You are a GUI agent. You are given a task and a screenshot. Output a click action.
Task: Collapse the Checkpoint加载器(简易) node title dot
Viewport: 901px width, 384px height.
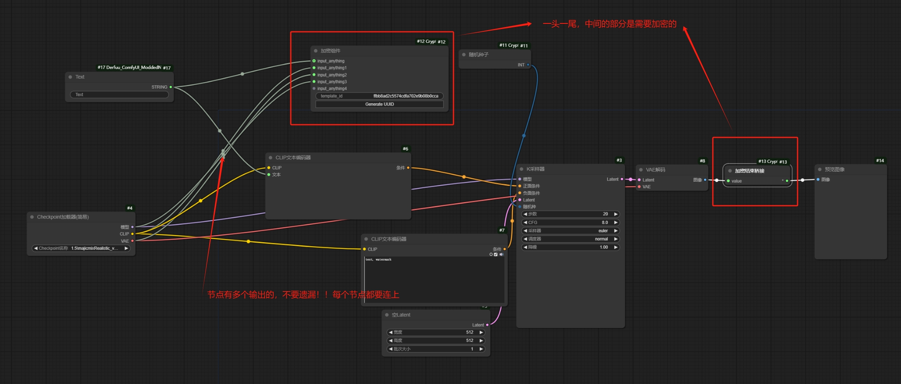click(x=32, y=217)
